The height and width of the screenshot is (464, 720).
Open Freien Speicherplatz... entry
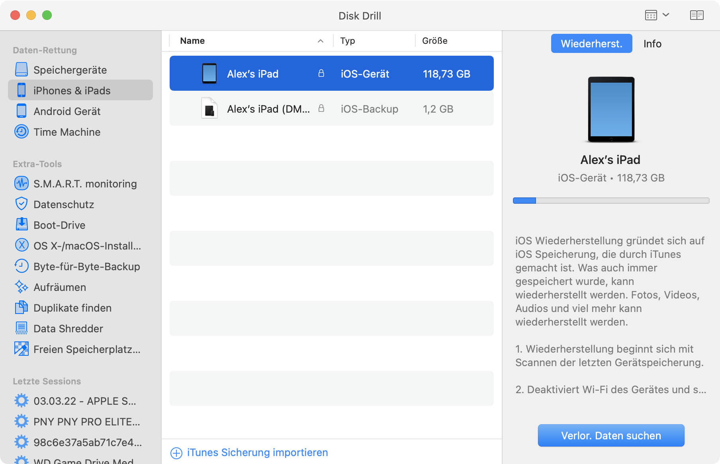pyautogui.click(x=80, y=349)
